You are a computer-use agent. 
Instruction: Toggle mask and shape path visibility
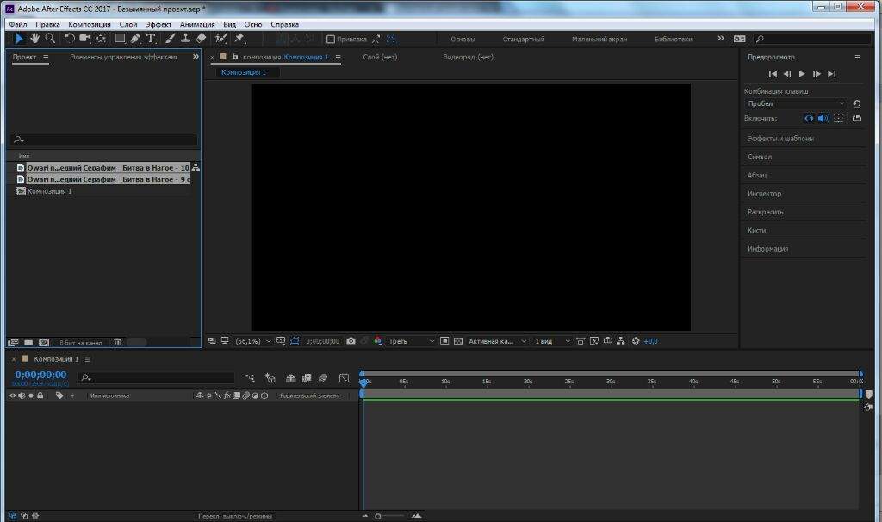coord(295,341)
